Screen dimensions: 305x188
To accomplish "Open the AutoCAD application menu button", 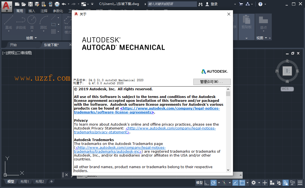I will (7, 7).
